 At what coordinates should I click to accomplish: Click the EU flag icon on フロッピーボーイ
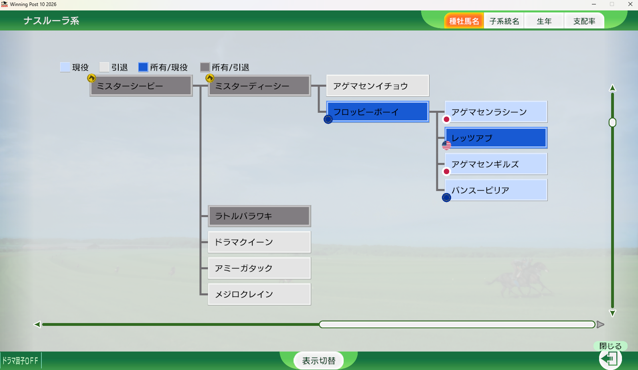[x=328, y=119]
